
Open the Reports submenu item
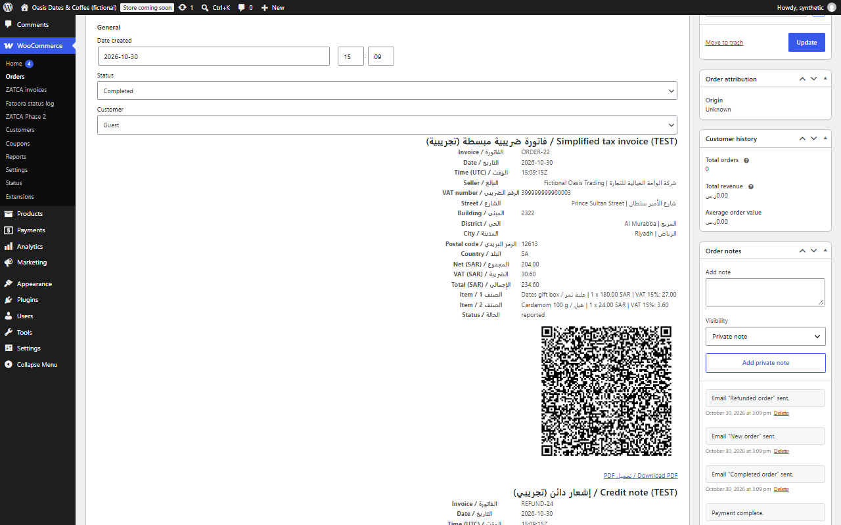16,157
